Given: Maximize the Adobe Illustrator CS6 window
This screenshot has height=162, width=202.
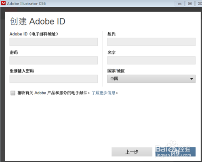Looking at the screenshot, I should (x=190, y=4).
